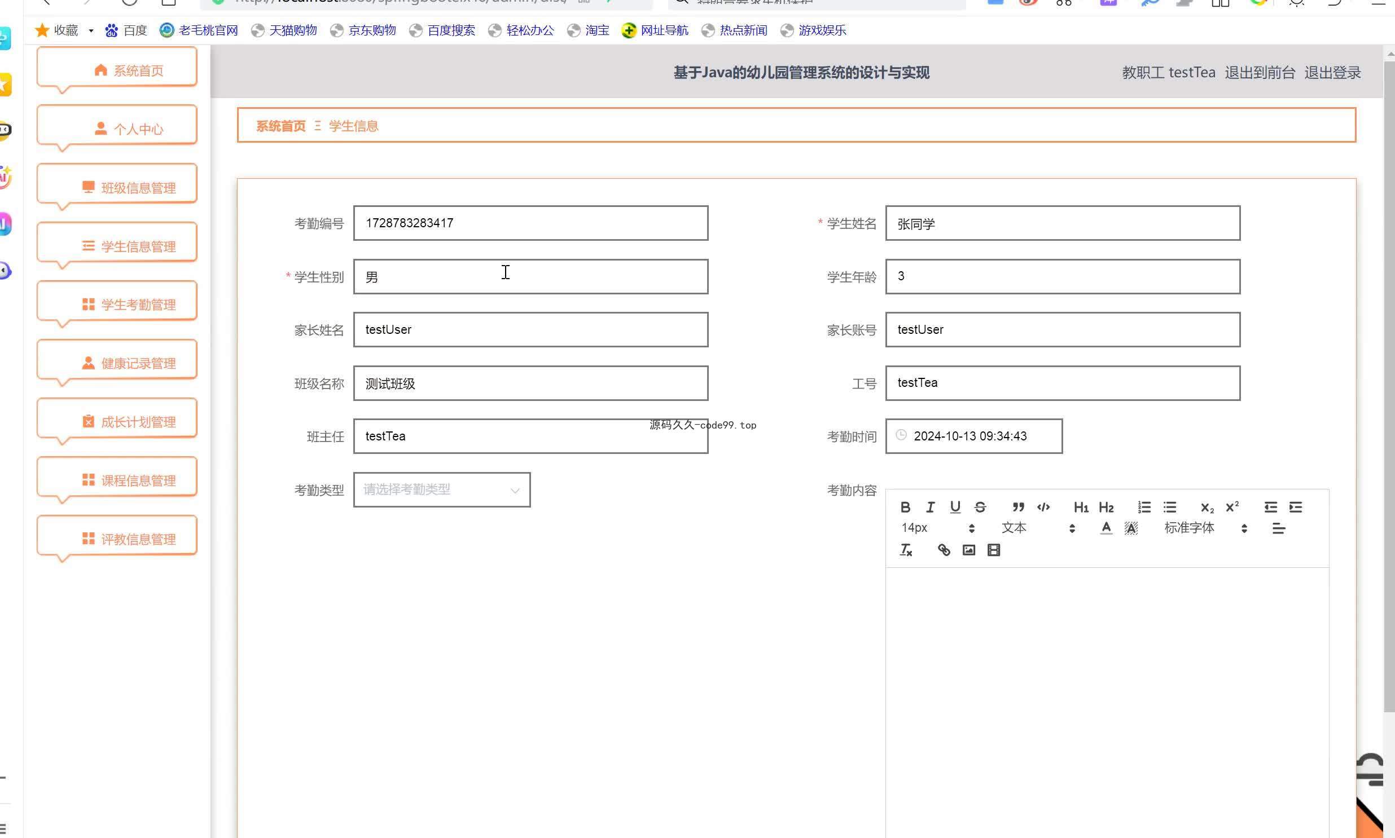The height and width of the screenshot is (838, 1395).
Task: Apply superscript formatting
Action: coord(1232,507)
